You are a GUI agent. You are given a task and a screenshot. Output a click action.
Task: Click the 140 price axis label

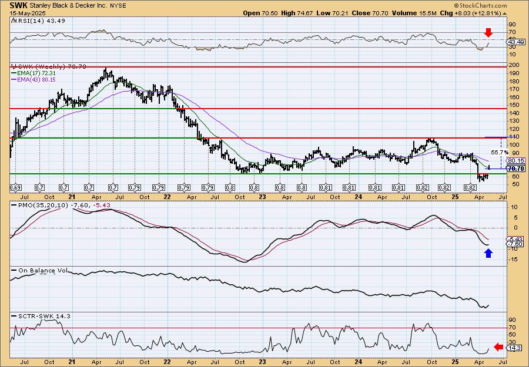[513, 113]
